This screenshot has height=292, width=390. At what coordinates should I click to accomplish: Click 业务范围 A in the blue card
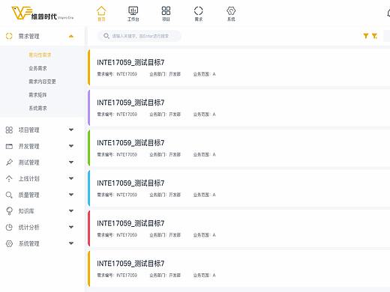(204, 195)
